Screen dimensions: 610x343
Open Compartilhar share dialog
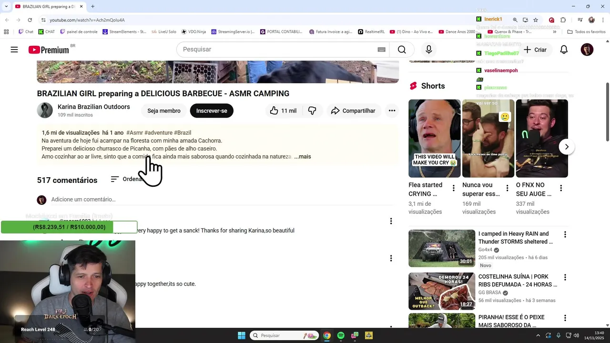(x=353, y=111)
